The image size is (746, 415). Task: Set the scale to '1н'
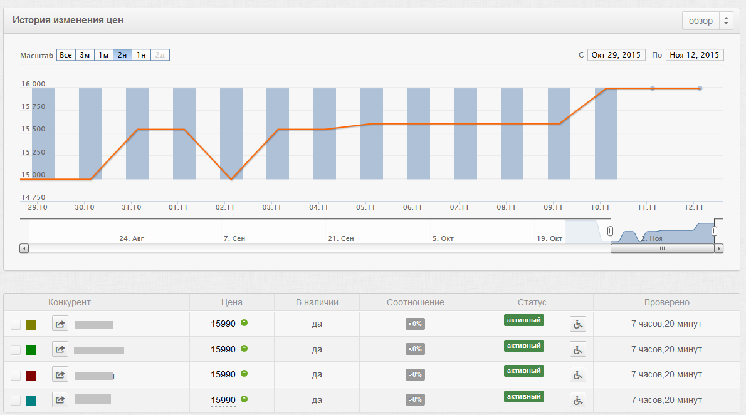(x=141, y=55)
